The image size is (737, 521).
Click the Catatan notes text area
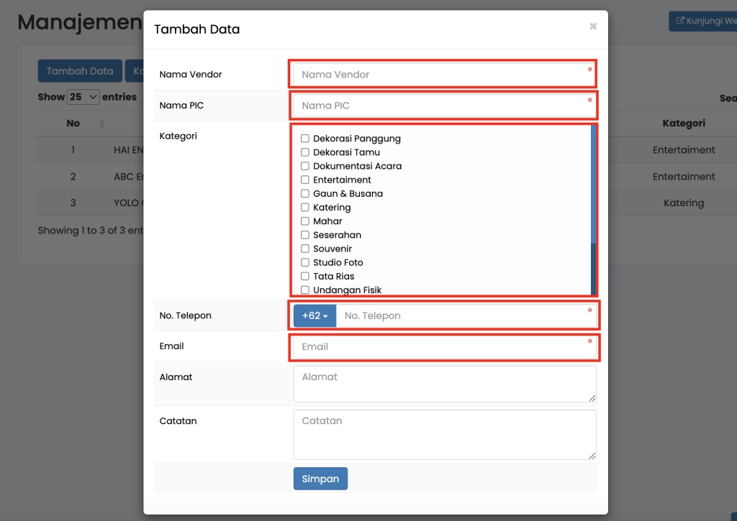444,434
